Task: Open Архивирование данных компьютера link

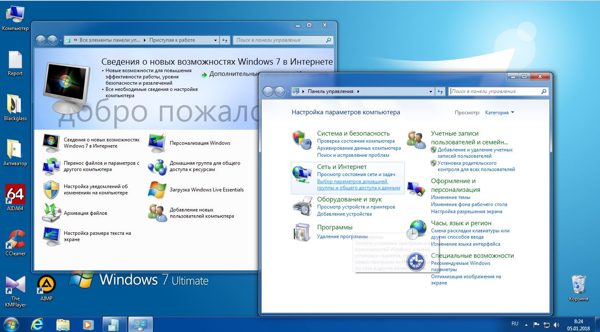Action: point(359,148)
